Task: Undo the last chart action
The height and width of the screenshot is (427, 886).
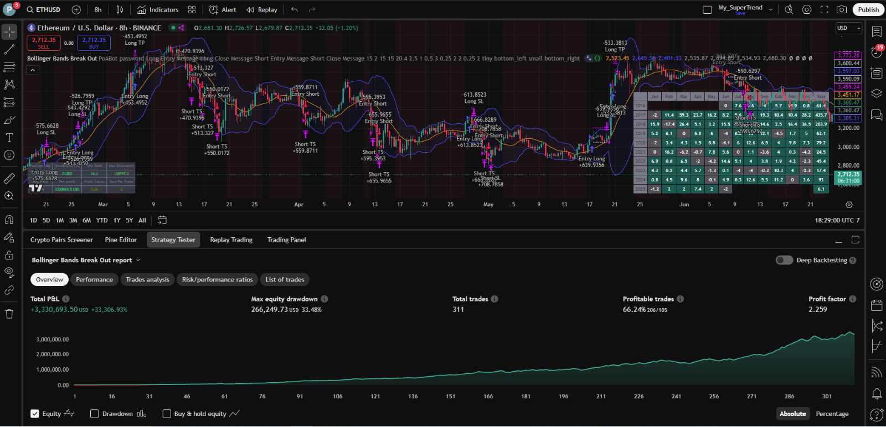Action: (x=295, y=9)
